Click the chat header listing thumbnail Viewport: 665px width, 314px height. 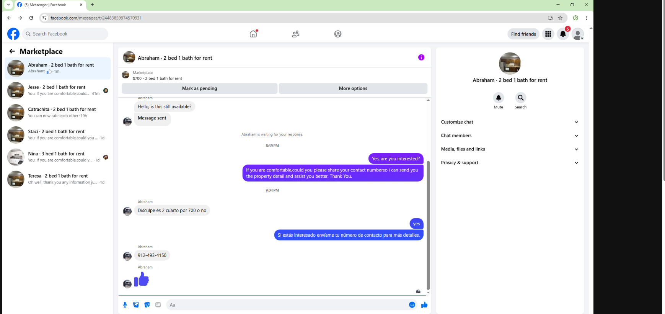(x=129, y=57)
